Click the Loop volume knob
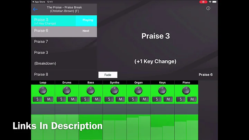The height and width of the screenshot is (140, 249). click(x=43, y=90)
